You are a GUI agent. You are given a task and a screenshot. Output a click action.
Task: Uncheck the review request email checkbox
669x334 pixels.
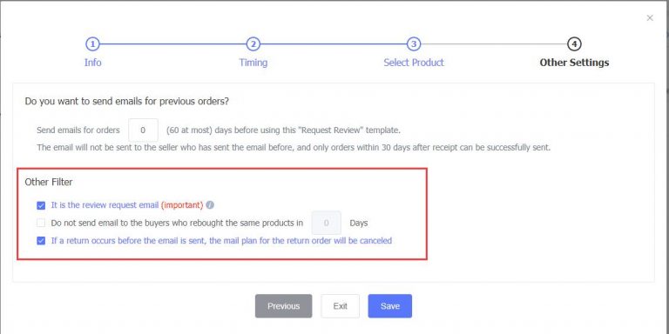click(x=41, y=206)
